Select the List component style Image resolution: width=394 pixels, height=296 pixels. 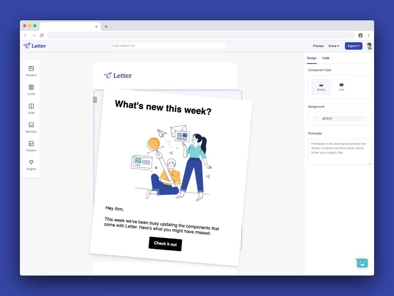point(342,87)
